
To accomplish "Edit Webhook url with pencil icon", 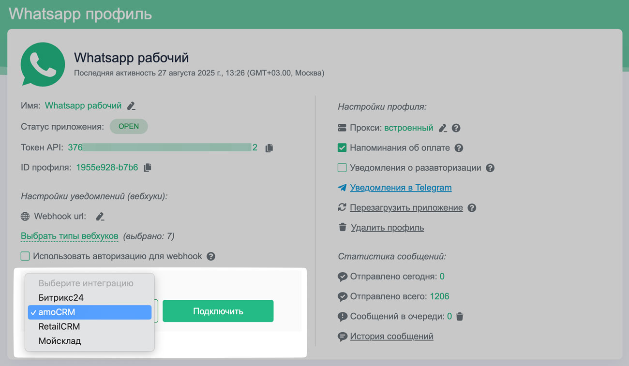I will pos(100,217).
